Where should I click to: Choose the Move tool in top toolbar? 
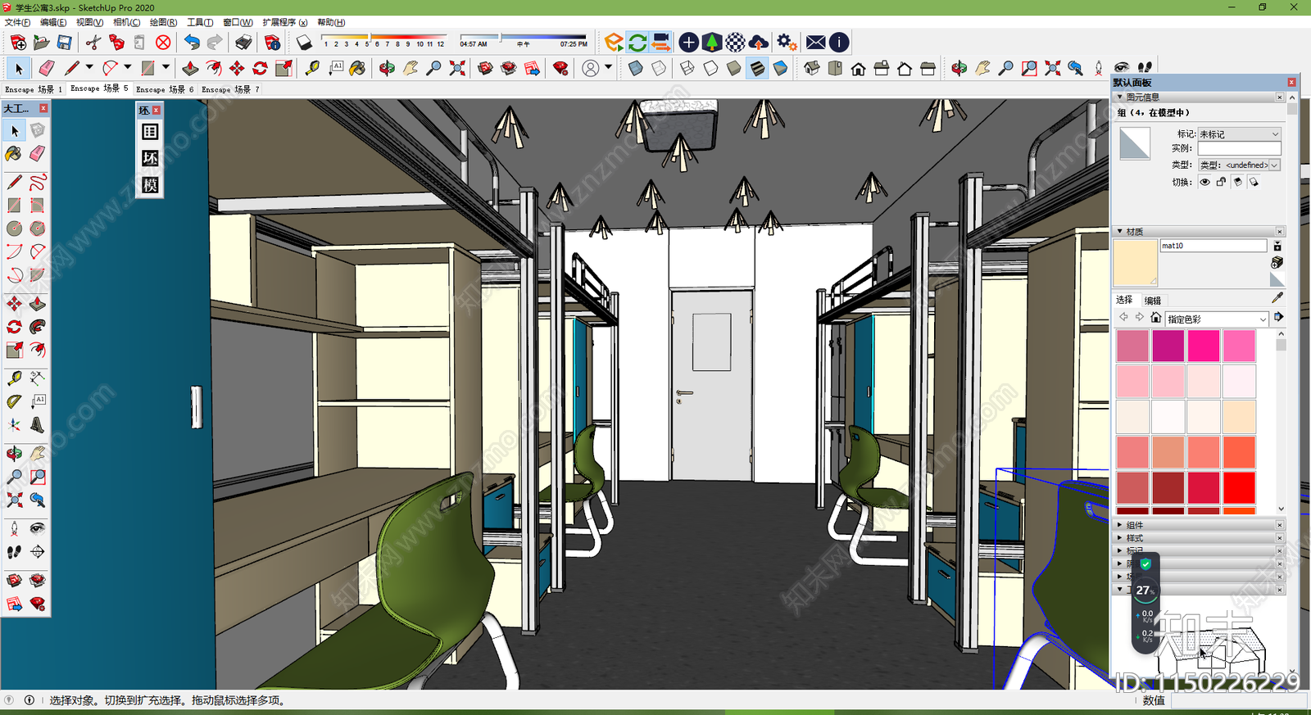coord(237,68)
